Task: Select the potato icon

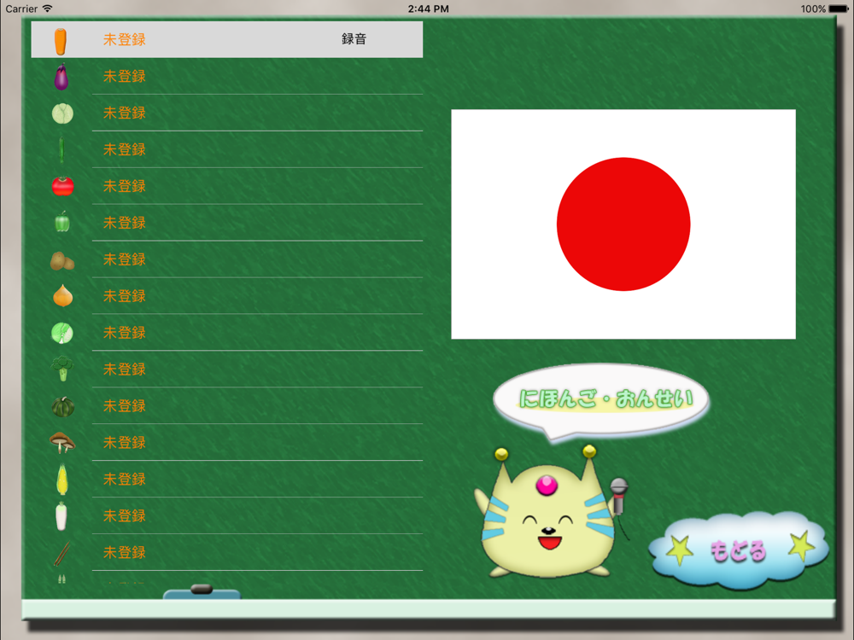Action: [x=62, y=260]
